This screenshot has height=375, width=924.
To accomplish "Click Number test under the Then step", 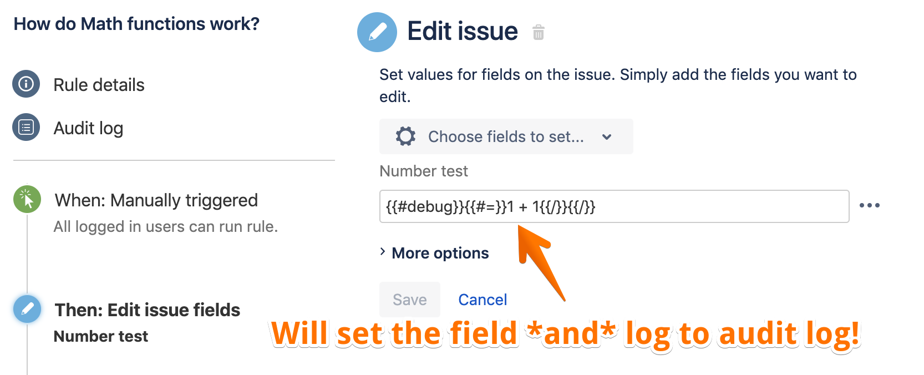I will point(101,336).
